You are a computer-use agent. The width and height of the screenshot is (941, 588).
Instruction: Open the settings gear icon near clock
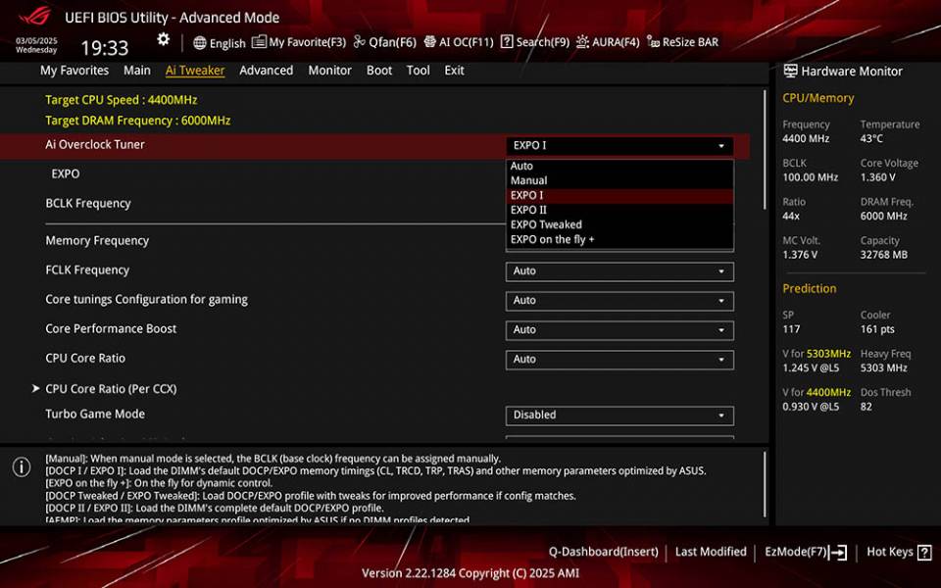point(164,39)
